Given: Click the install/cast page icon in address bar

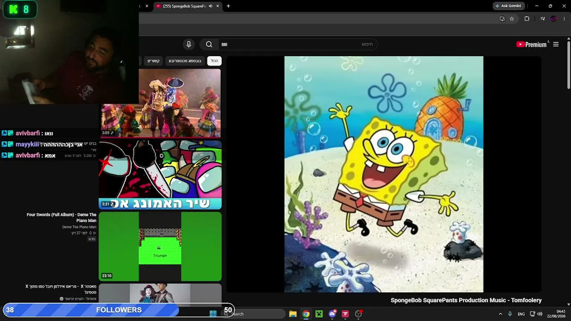Looking at the screenshot, I should [x=502, y=19].
